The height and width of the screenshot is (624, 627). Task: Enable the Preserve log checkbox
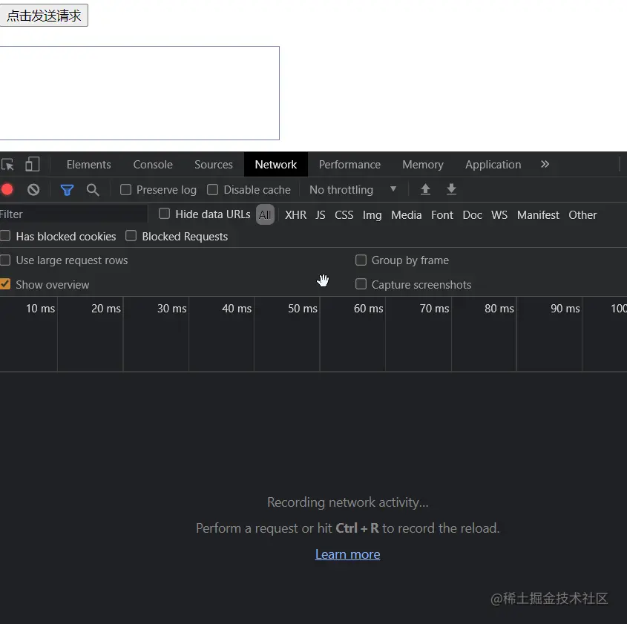coord(125,189)
